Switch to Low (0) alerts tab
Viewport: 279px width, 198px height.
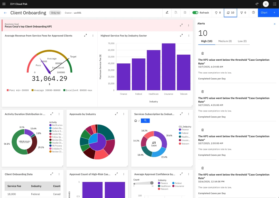click(x=242, y=41)
